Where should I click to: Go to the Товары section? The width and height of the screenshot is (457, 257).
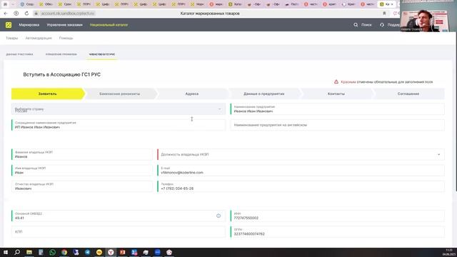pos(11,38)
